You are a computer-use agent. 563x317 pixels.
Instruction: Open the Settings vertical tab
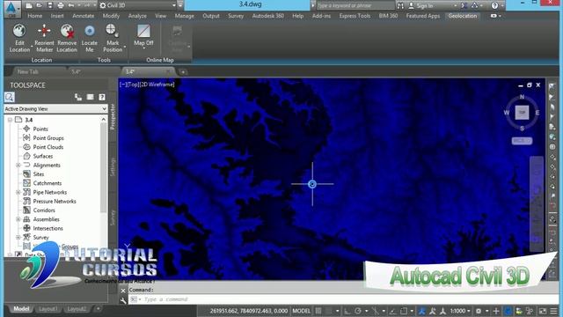113,166
